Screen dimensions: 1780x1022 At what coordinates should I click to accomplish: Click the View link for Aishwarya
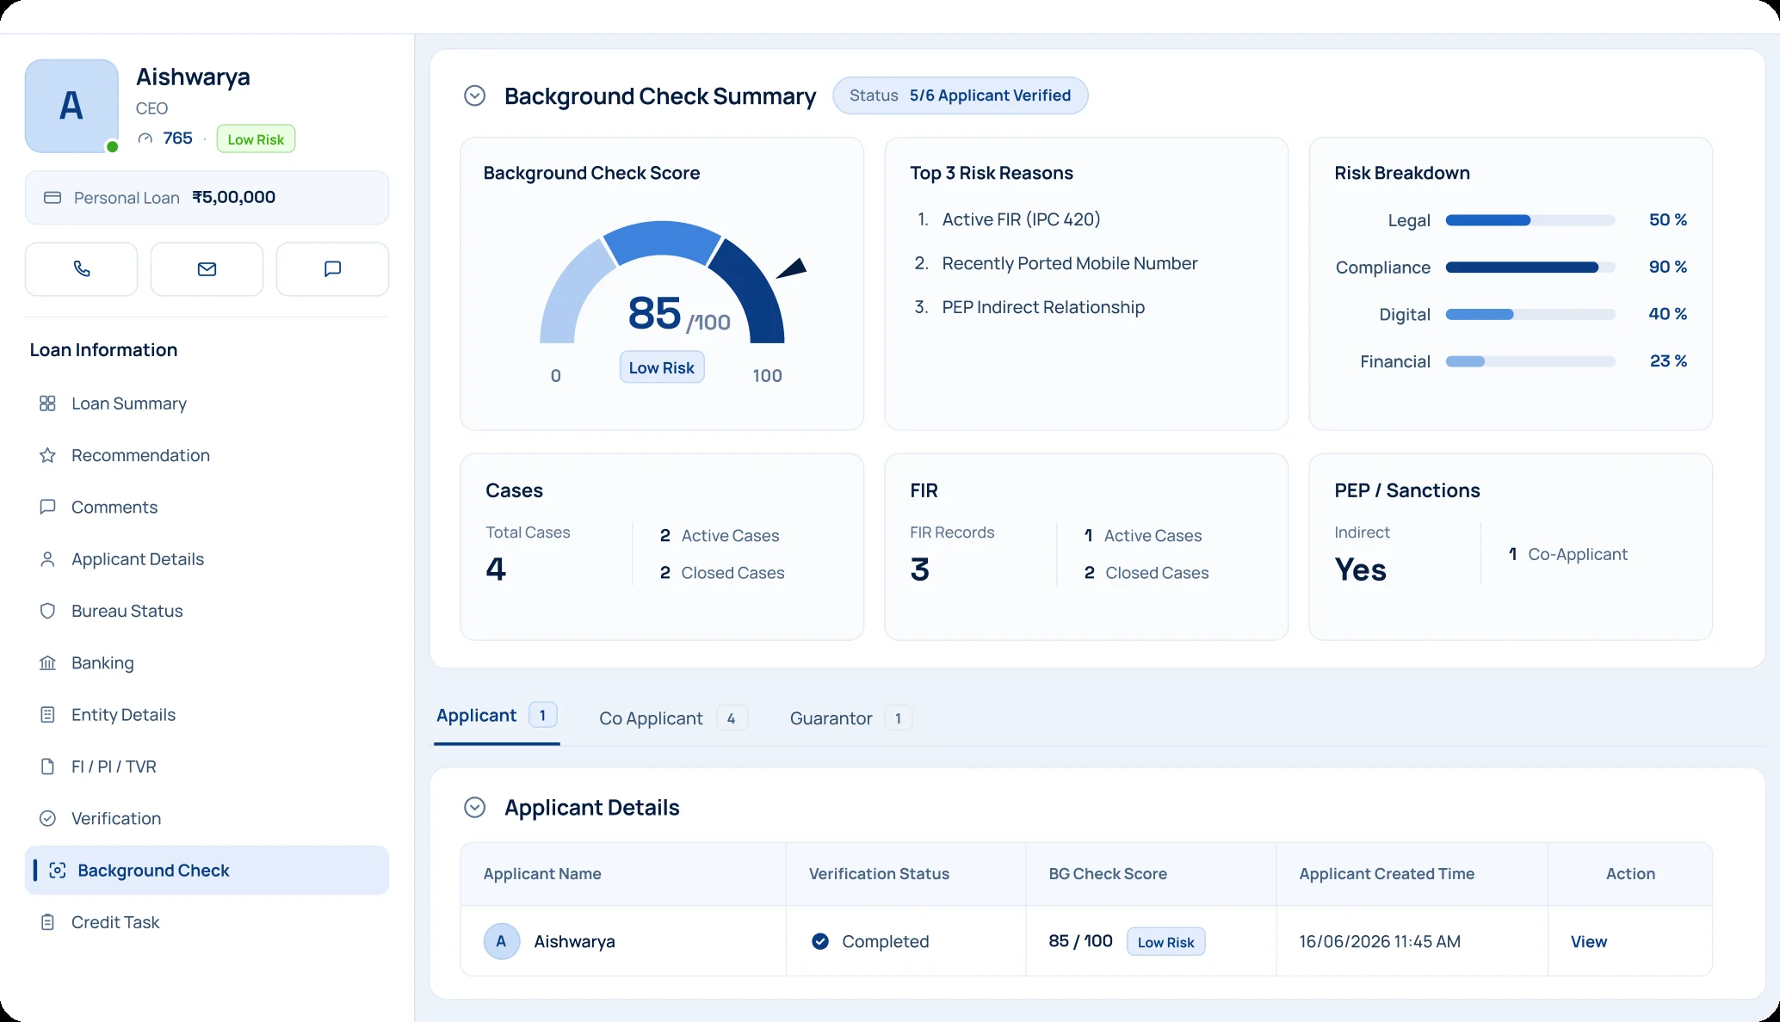[x=1588, y=942]
